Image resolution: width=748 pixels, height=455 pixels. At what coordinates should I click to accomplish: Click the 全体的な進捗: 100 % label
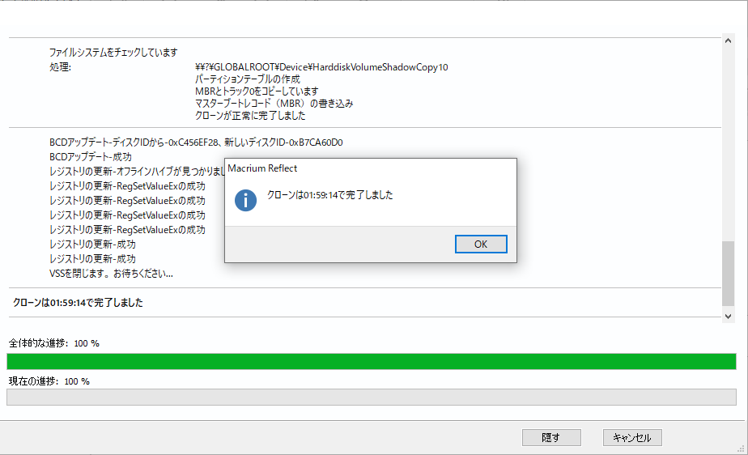[x=54, y=343]
